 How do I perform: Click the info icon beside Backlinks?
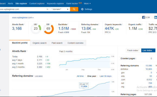point(68,24)
